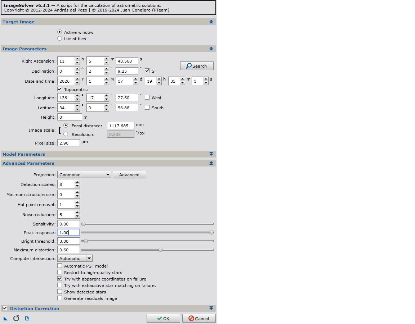Click the documentation page icon
The width and height of the screenshot is (415, 324).
coord(27,318)
